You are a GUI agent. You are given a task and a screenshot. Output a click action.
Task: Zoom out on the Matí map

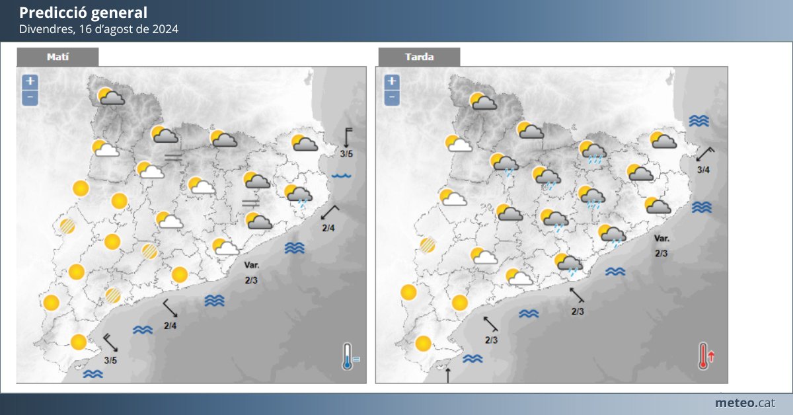[x=30, y=98]
